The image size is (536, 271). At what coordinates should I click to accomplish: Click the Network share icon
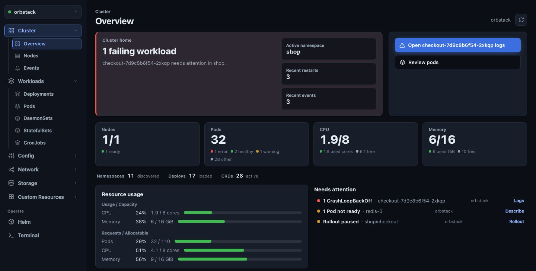11,169
